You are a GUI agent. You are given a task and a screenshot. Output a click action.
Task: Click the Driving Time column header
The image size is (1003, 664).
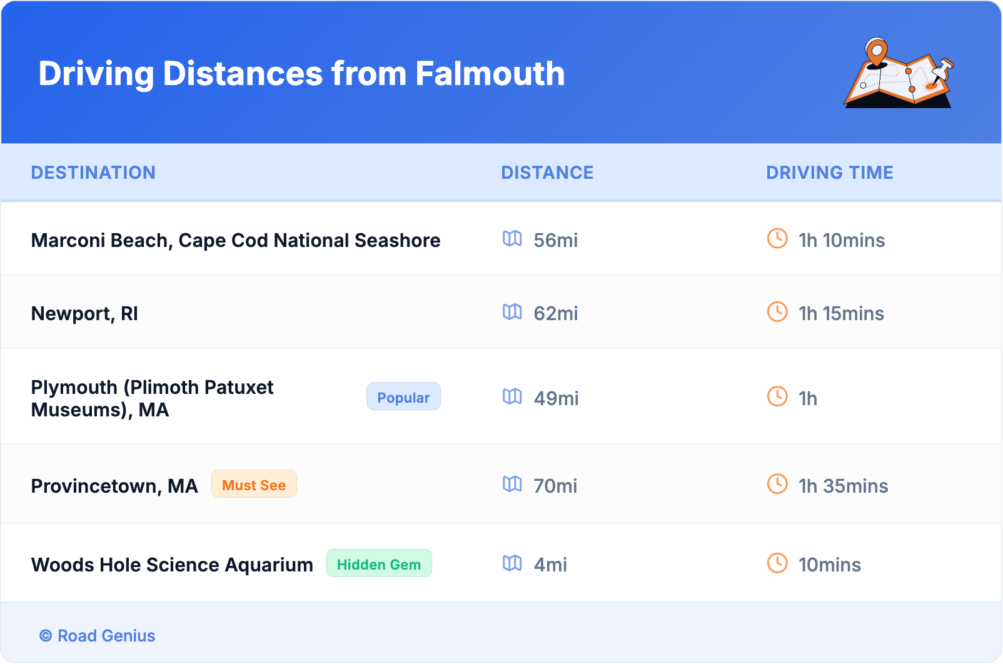[x=830, y=173]
